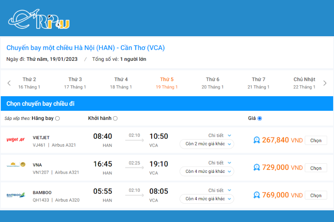
Task: Click the date text 19/01/2023
Action: pos(63,59)
